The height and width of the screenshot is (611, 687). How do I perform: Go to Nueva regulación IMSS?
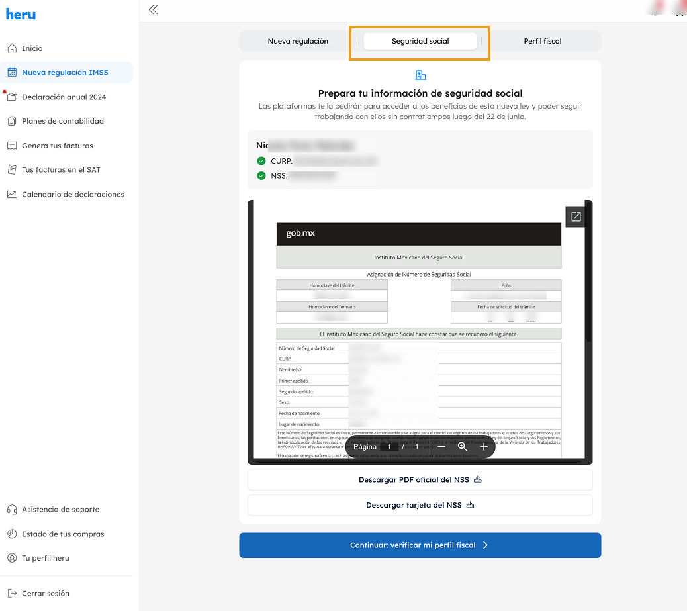point(67,72)
